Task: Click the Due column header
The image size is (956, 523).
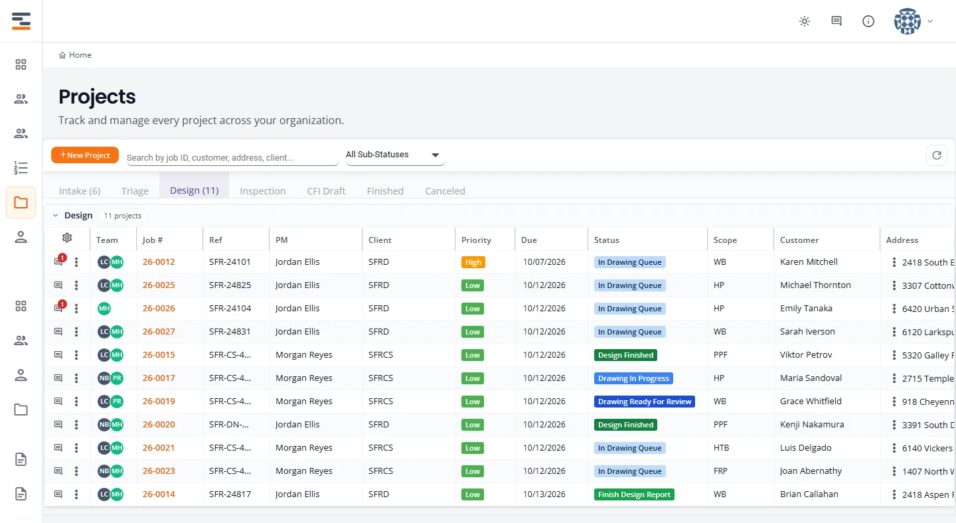Action: click(529, 240)
